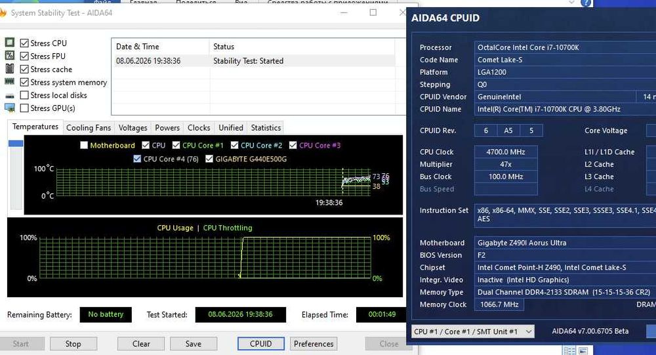Toggle the Motherboard temperature checkbox
The height and width of the screenshot is (355, 656).
point(84,145)
